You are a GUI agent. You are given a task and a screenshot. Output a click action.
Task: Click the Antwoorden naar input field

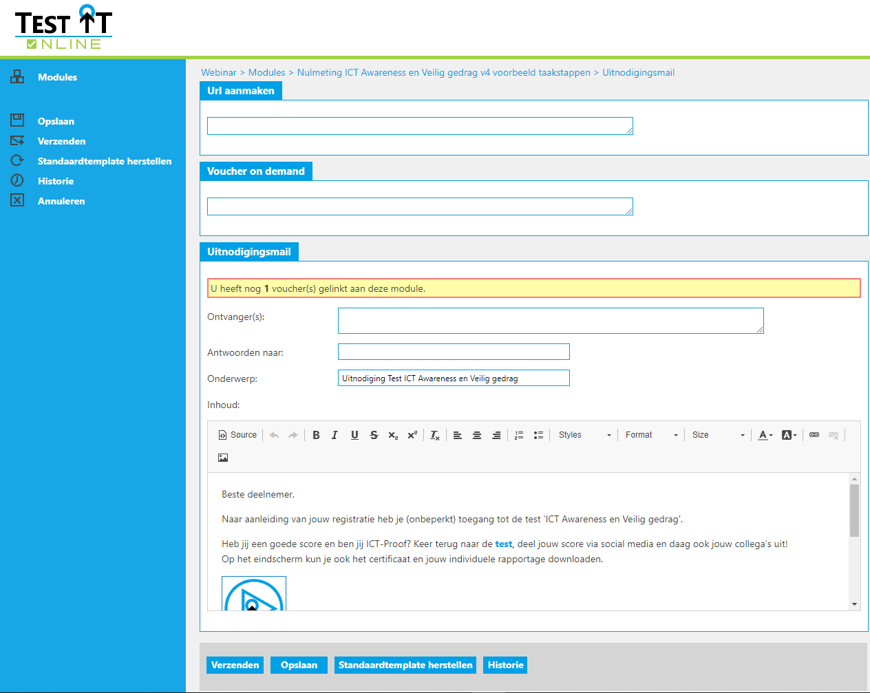coord(454,352)
